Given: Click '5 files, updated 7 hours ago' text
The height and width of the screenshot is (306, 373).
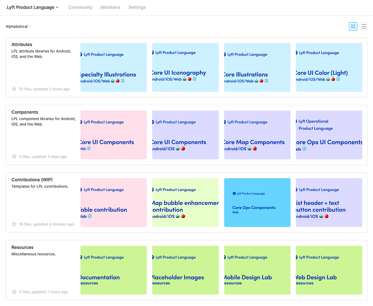Looking at the screenshot, I should point(43,292).
